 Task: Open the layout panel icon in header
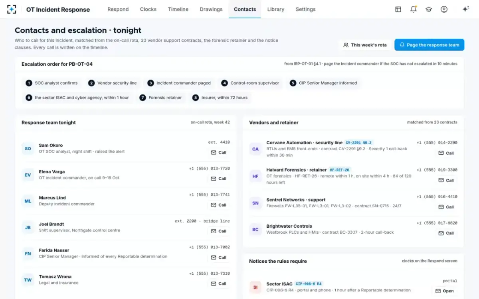[398, 9]
